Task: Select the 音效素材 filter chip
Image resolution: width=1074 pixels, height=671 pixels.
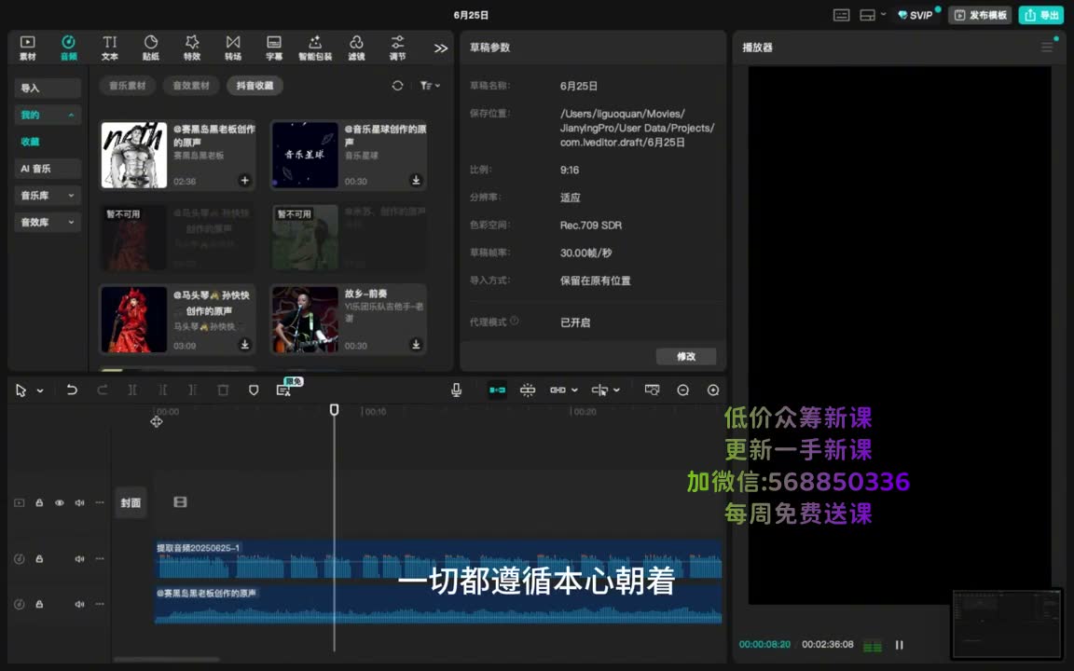Action: click(x=191, y=86)
